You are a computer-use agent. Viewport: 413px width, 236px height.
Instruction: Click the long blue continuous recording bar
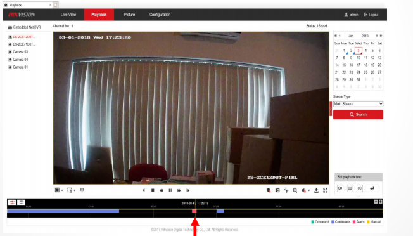pyautogui.click(x=63, y=211)
